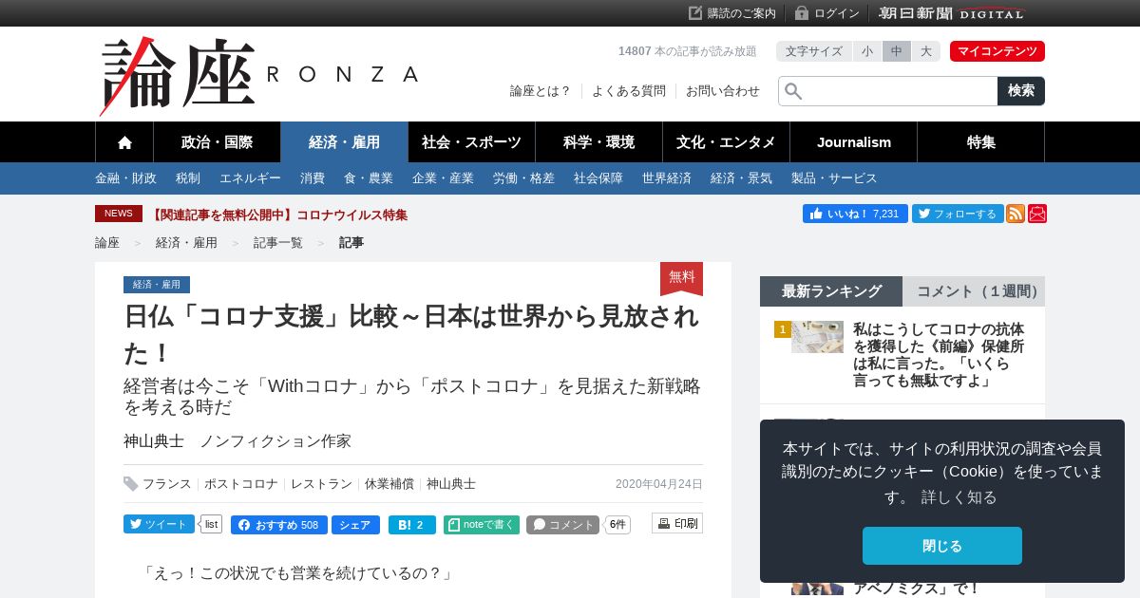Image resolution: width=1140 pixels, height=598 pixels.
Task: Switch to コメント（１週間）tab
Action: coord(974,291)
